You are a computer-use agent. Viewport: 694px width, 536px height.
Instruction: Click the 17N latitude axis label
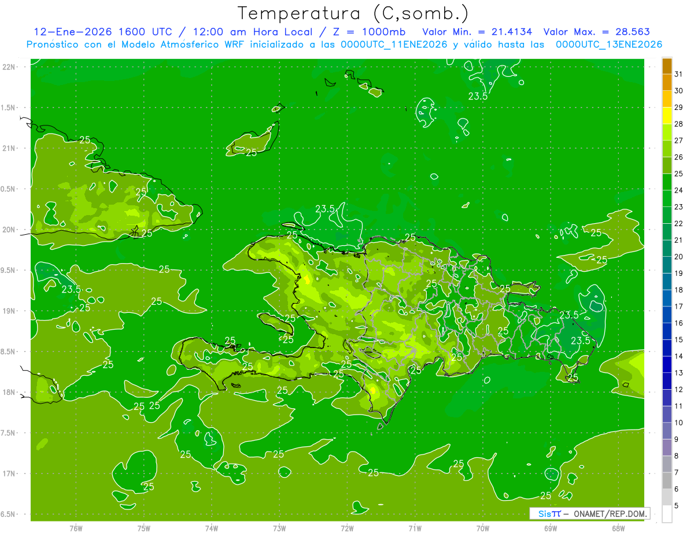point(10,474)
